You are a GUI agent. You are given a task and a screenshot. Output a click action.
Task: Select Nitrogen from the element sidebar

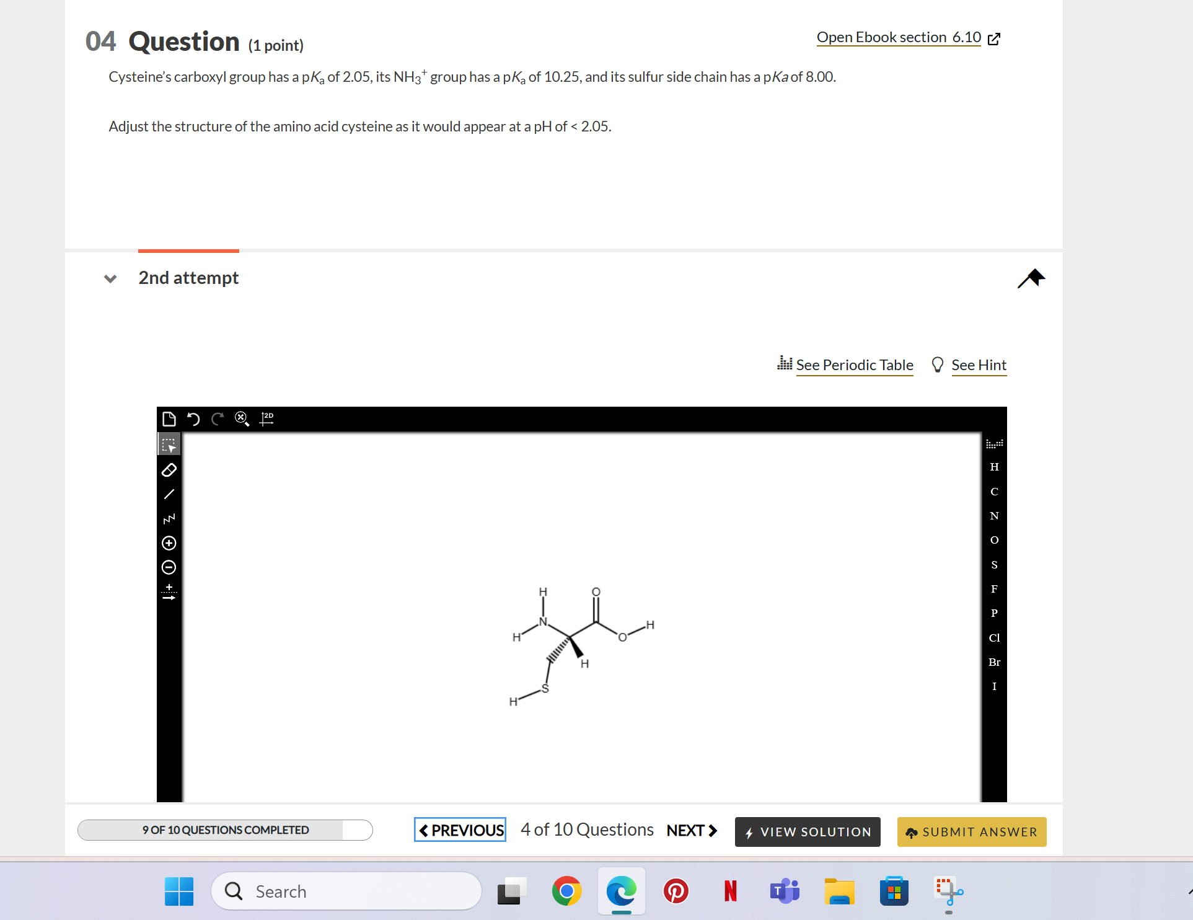[x=994, y=515]
